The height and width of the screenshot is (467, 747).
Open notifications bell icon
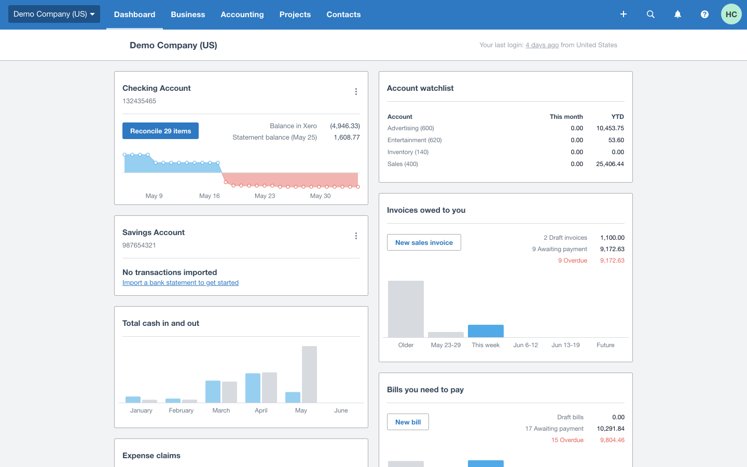(677, 15)
